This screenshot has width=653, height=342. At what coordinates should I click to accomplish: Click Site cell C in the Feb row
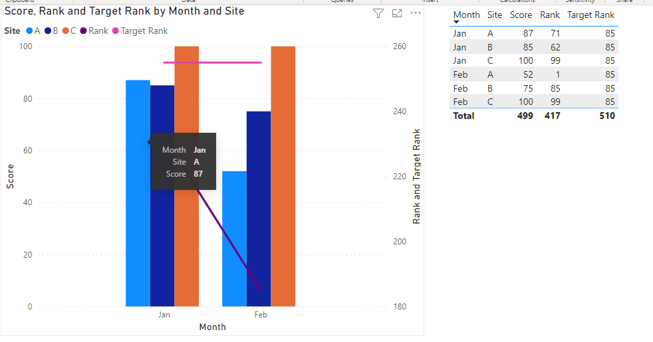[x=490, y=102]
